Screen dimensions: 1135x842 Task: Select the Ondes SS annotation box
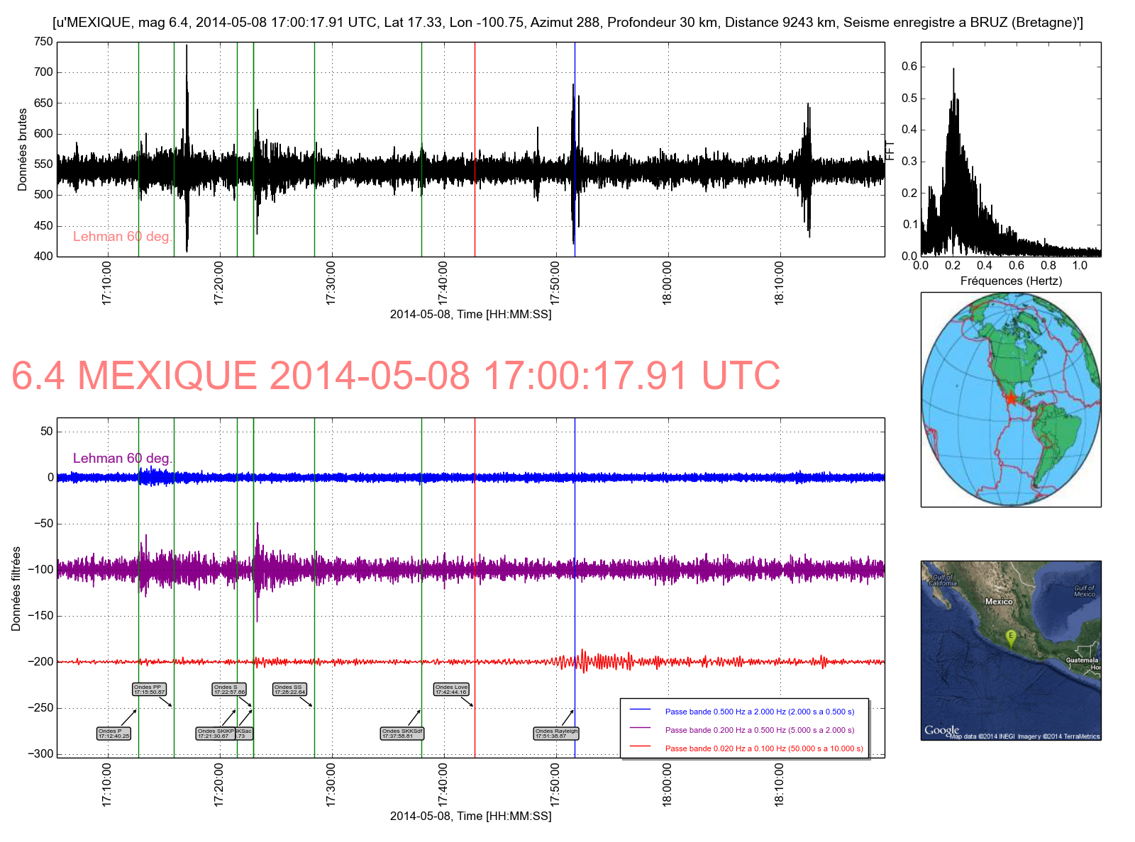[289, 689]
